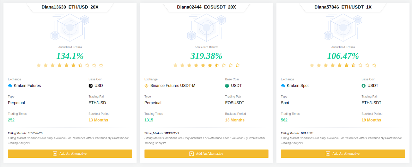Add Diana57846_ETH/USDT_1X as an alternative
Image resolution: width=412 pixels, height=167 pixels.
tap(343, 154)
